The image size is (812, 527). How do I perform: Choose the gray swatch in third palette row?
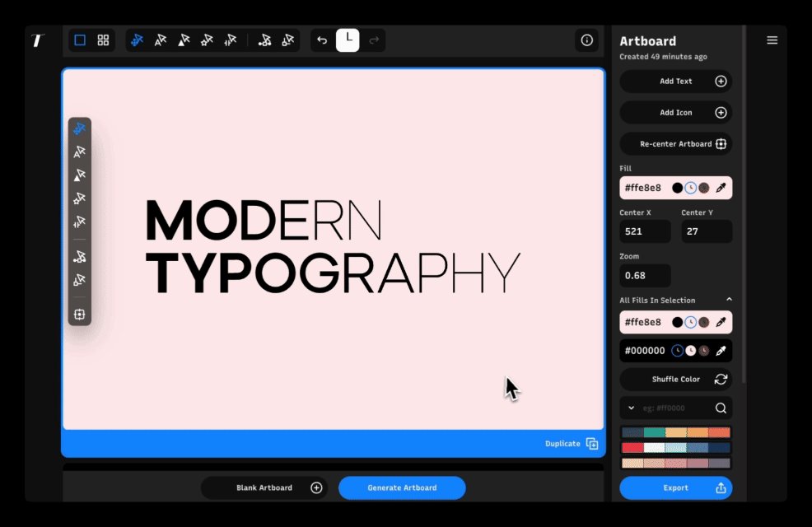[719, 463]
